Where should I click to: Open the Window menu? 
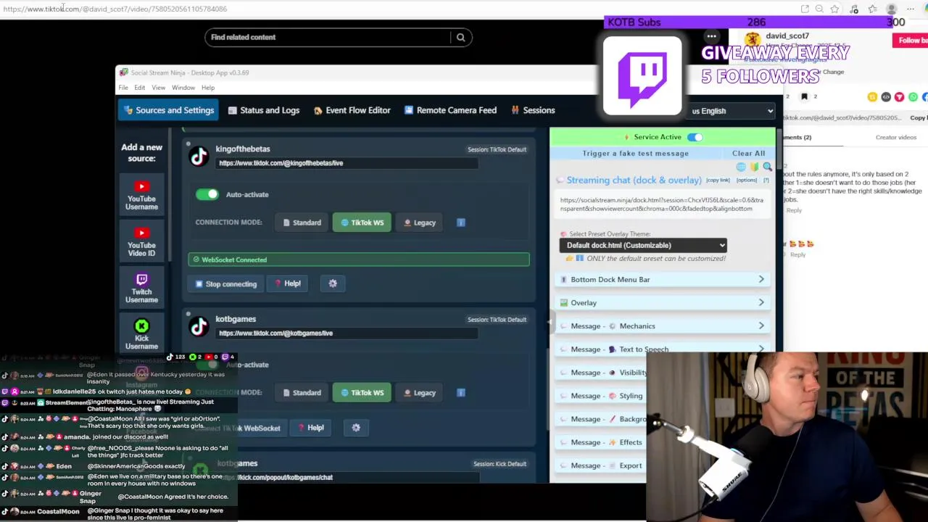(183, 88)
